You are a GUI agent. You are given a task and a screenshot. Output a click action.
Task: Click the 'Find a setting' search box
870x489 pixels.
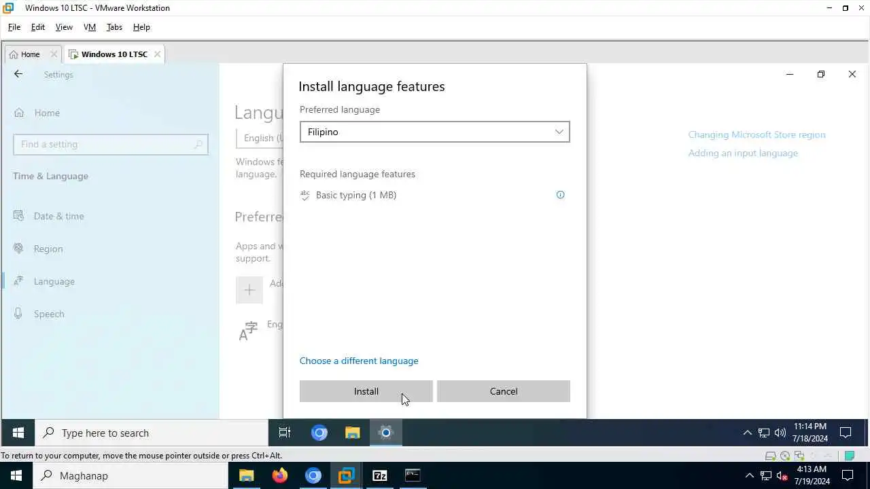[110, 144]
